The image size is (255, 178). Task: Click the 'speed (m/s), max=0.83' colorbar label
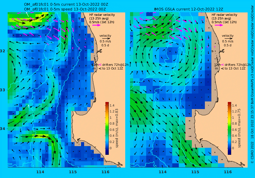(117, 128)
